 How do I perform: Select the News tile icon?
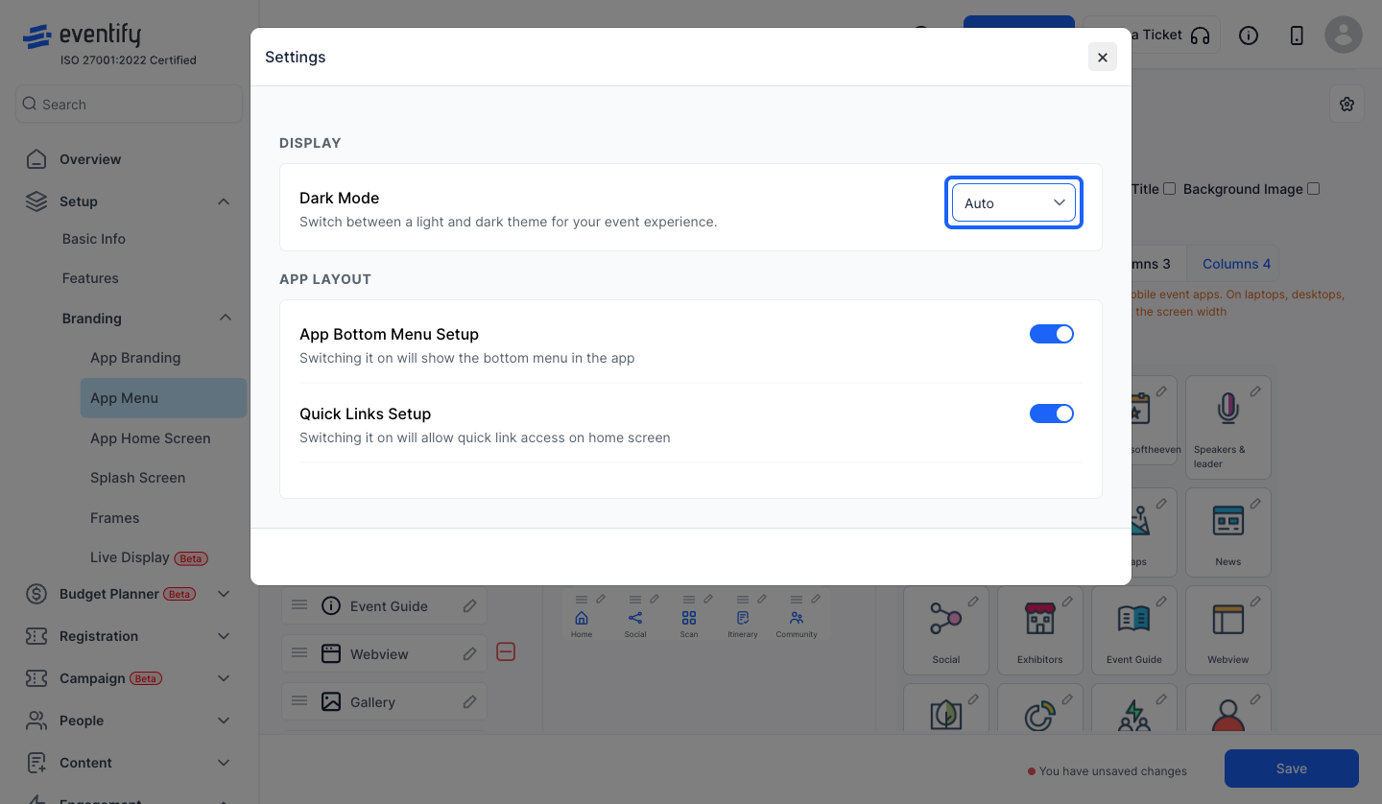point(1227,522)
